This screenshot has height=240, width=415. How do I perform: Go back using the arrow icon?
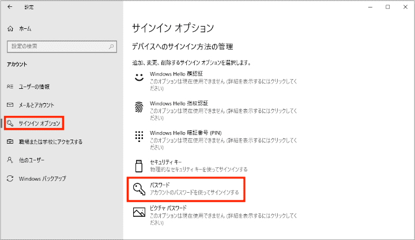point(10,7)
